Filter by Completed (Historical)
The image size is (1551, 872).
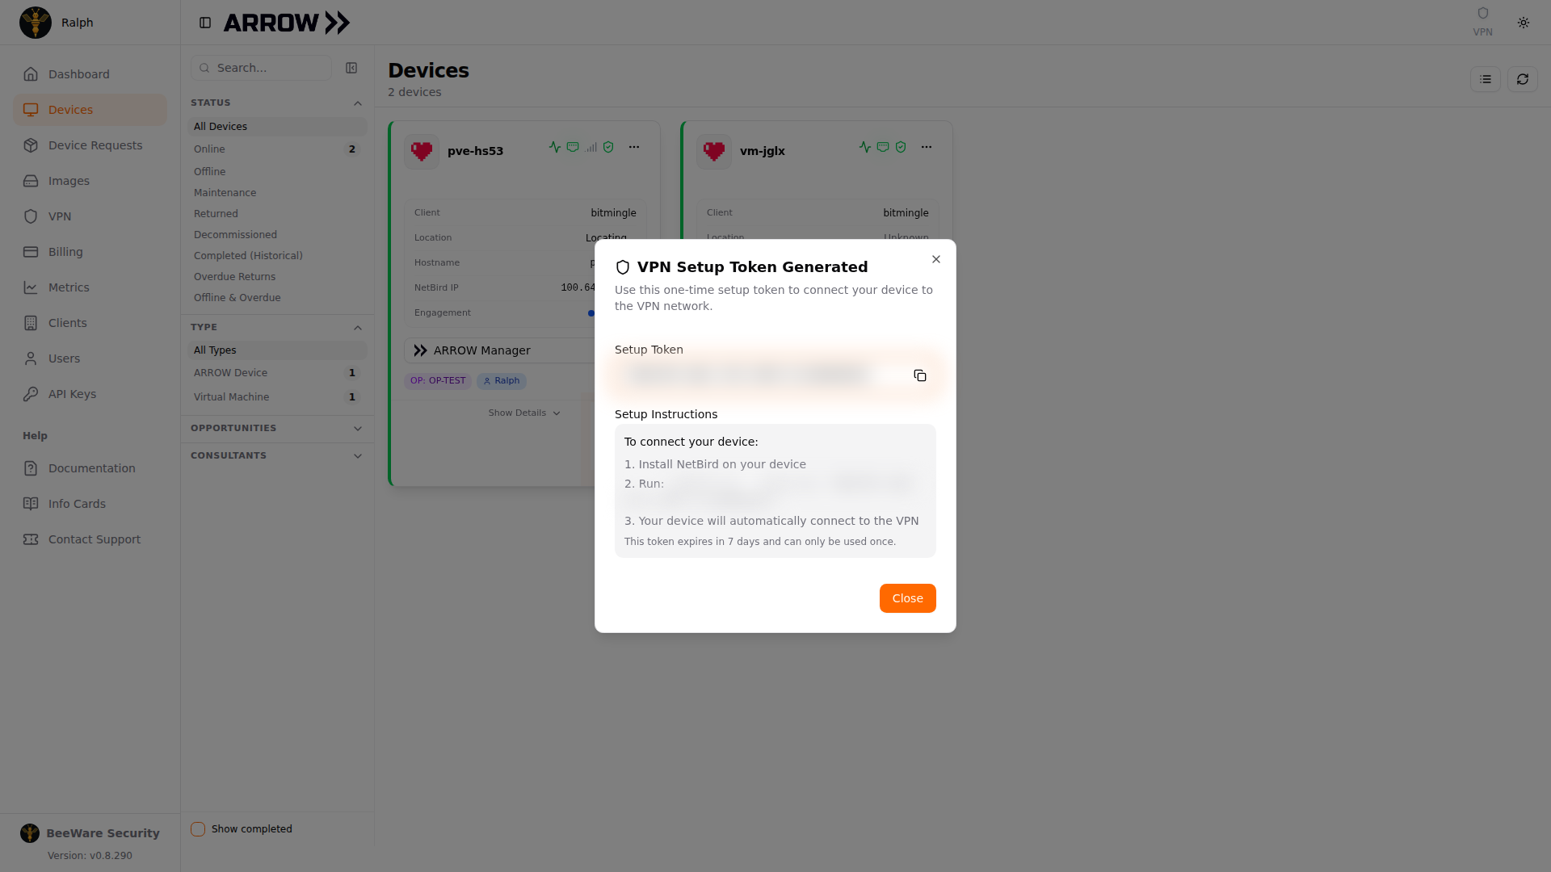277,256
